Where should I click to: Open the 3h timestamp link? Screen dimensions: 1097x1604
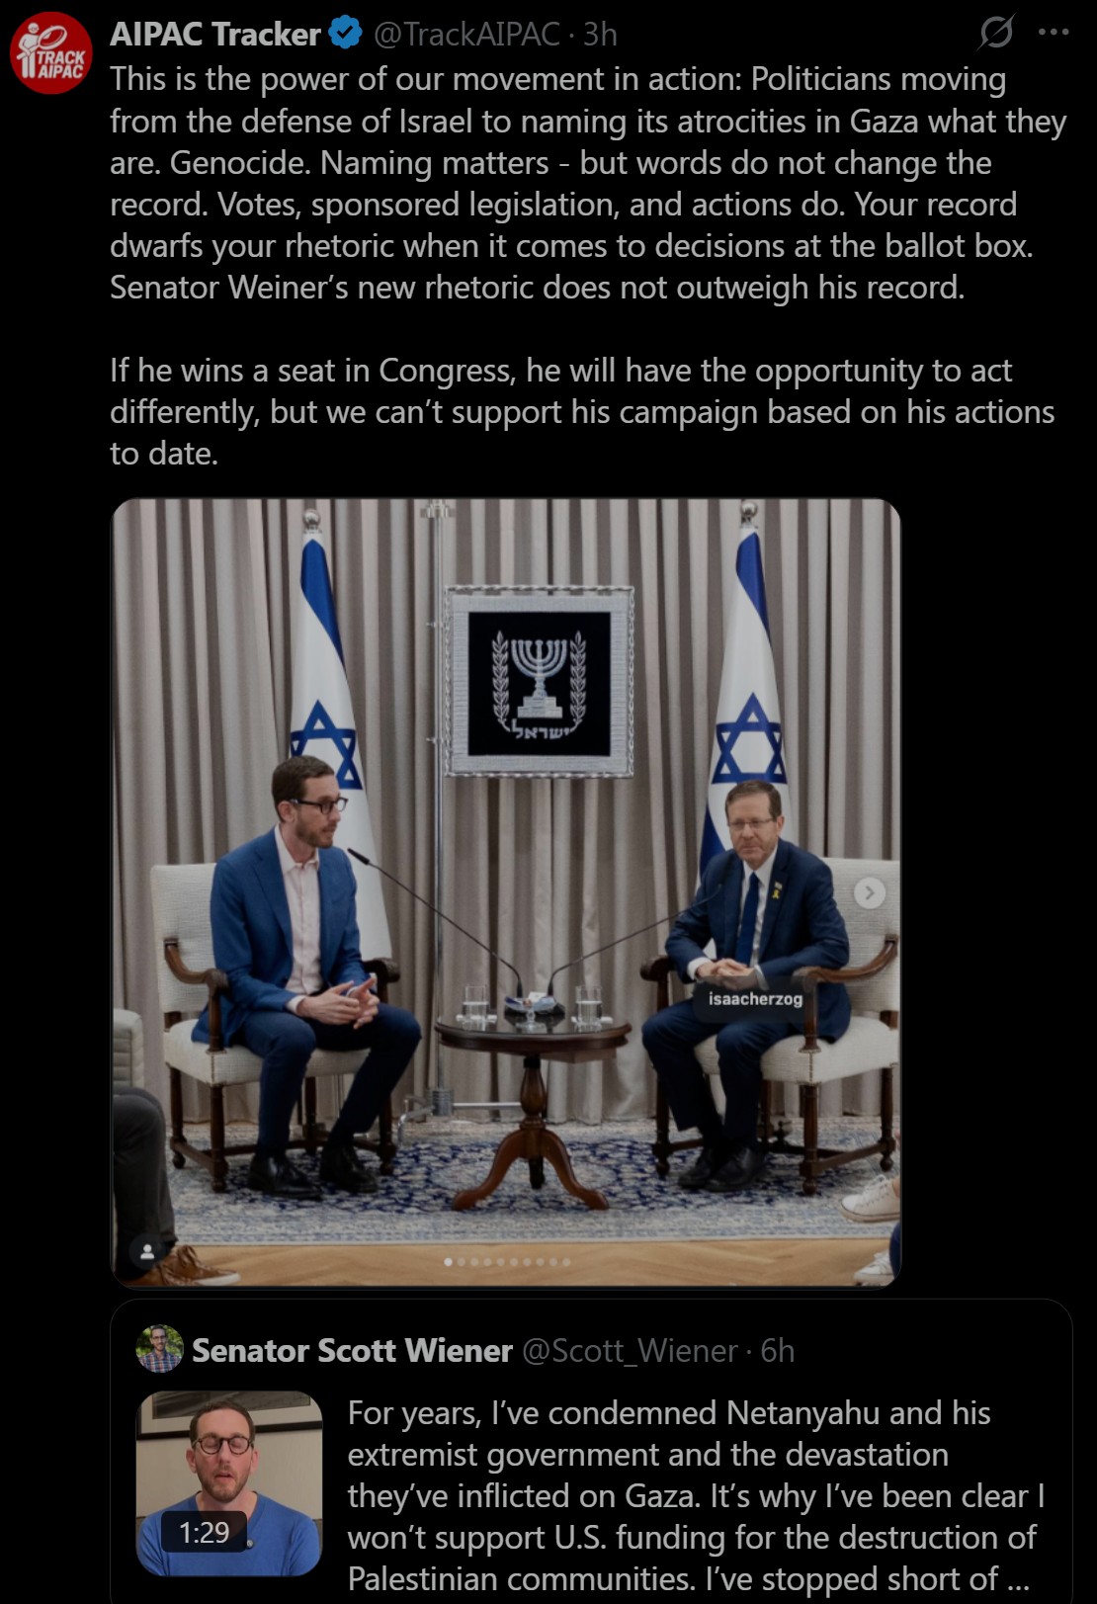pyautogui.click(x=599, y=34)
